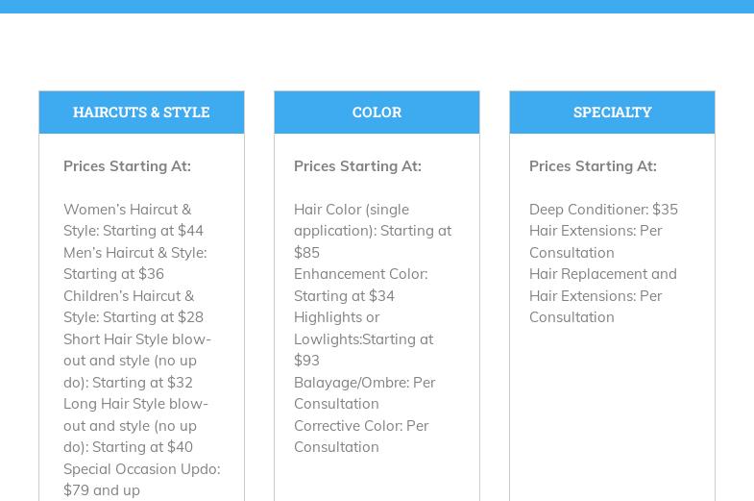754x501 pixels.
Task: Select "Prices Starting At" under Specialty heading
Action: pos(593,166)
